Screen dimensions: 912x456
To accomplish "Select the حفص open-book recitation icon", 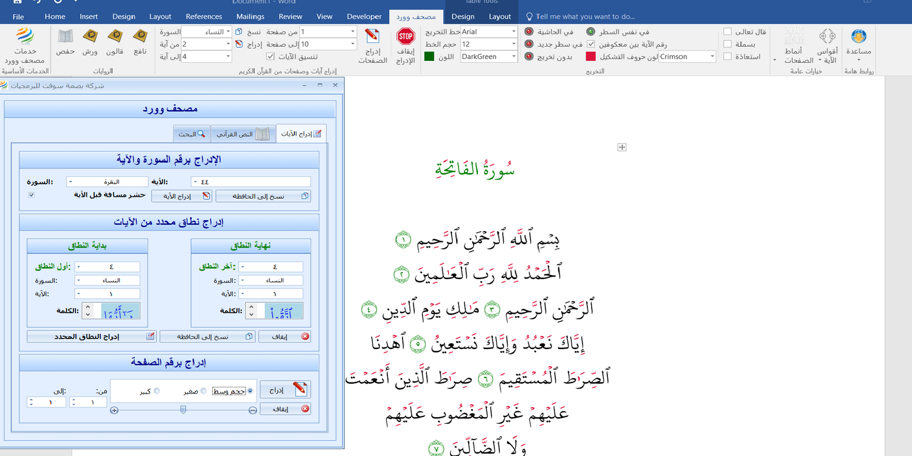I will pyautogui.click(x=65, y=36).
